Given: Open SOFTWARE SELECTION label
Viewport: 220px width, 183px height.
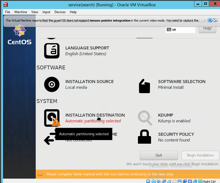Looking at the screenshot, I should point(182,81).
